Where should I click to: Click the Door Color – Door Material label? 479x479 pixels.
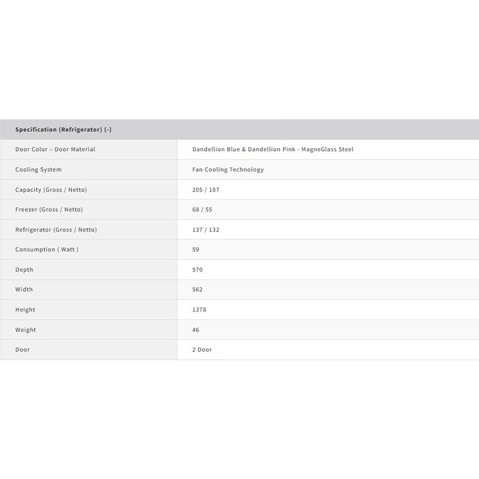tap(55, 150)
